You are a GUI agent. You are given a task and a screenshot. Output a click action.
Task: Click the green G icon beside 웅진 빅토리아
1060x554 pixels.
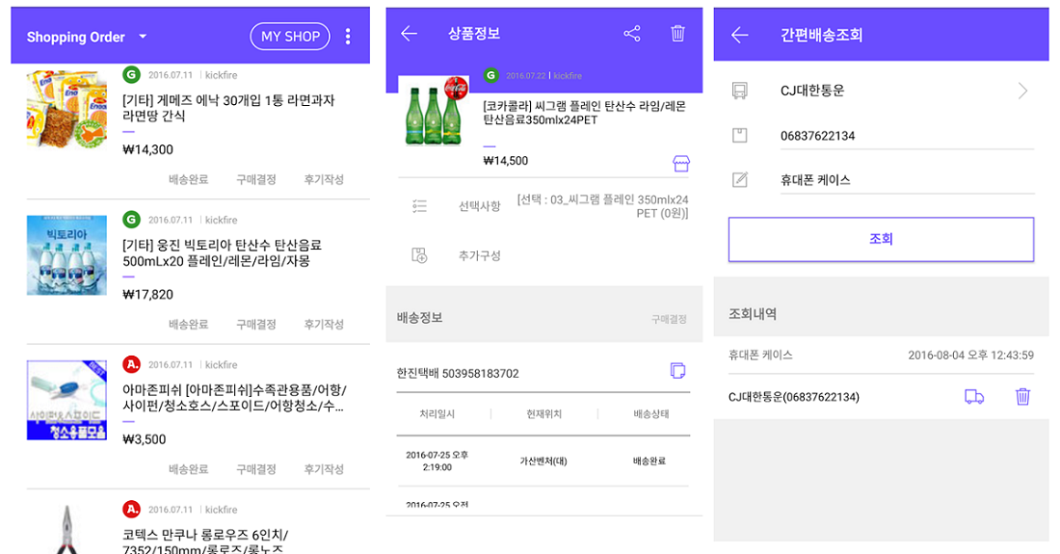click(x=131, y=220)
